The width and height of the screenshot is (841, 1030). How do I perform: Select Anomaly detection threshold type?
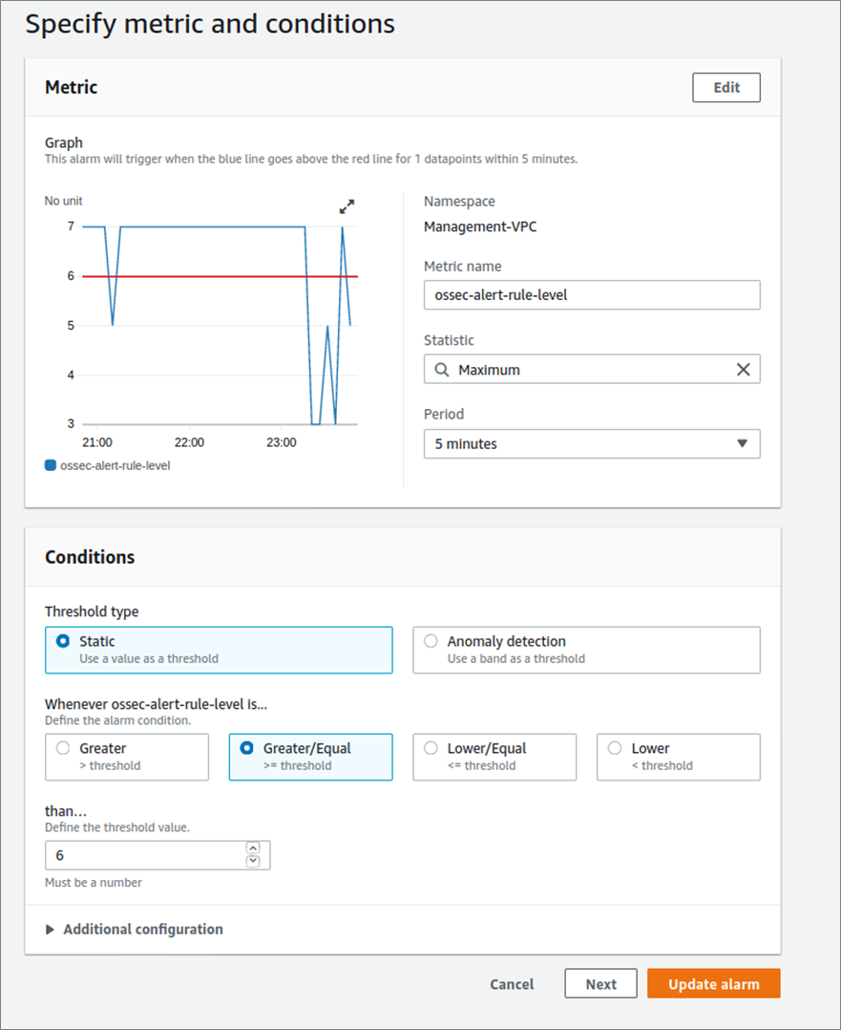tap(586, 650)
